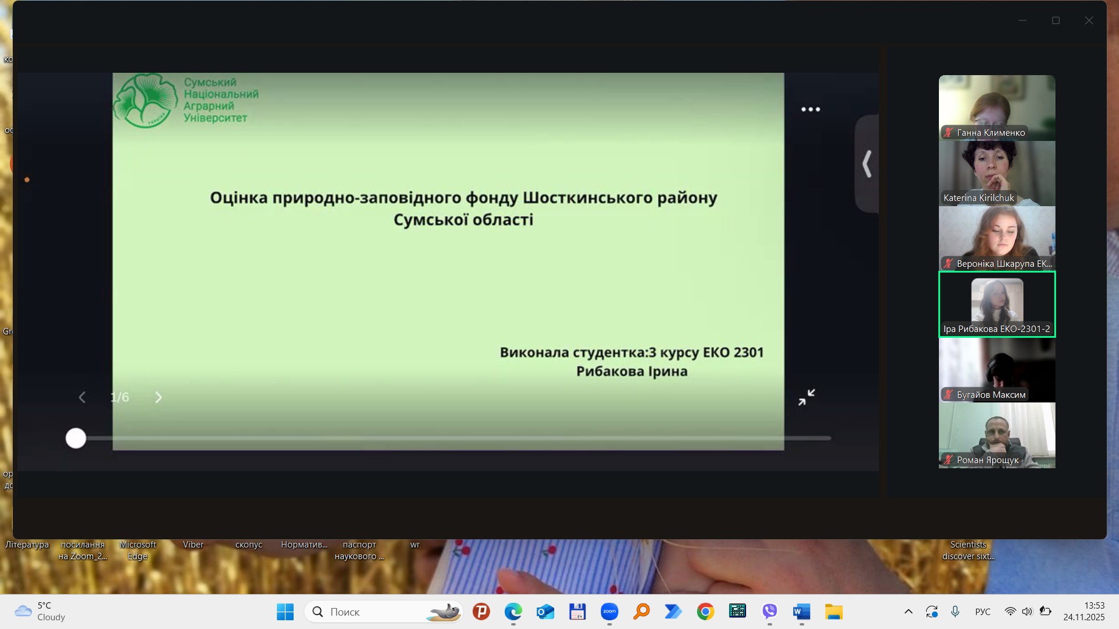Click Бугайов Максим muted microphone icon
Image resolution: width=1119 pixels, height=629 pixels.
[948, 394]
